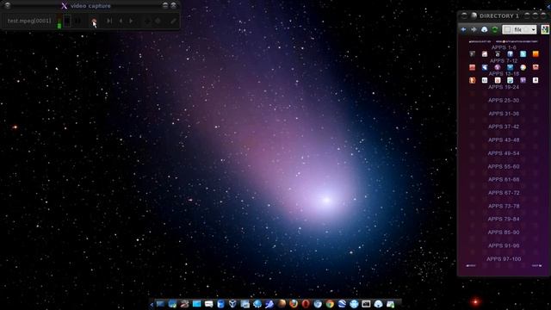551x310 pixels.
Task: Stop the capture using the square stop button
Action: click(67, 21)
